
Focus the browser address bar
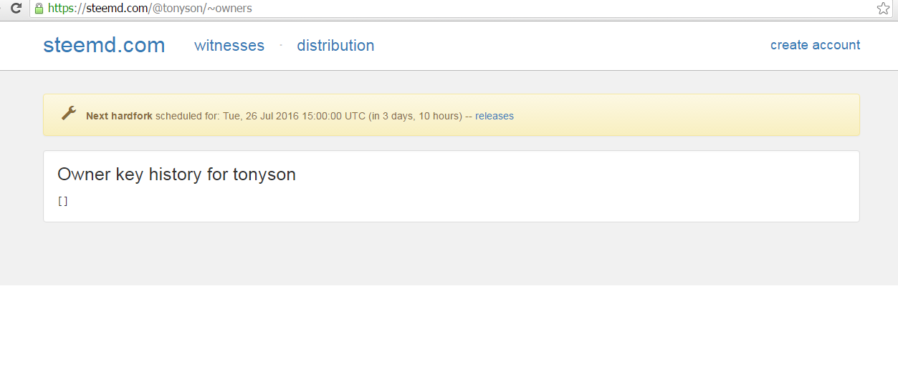[x=459, y=9]
